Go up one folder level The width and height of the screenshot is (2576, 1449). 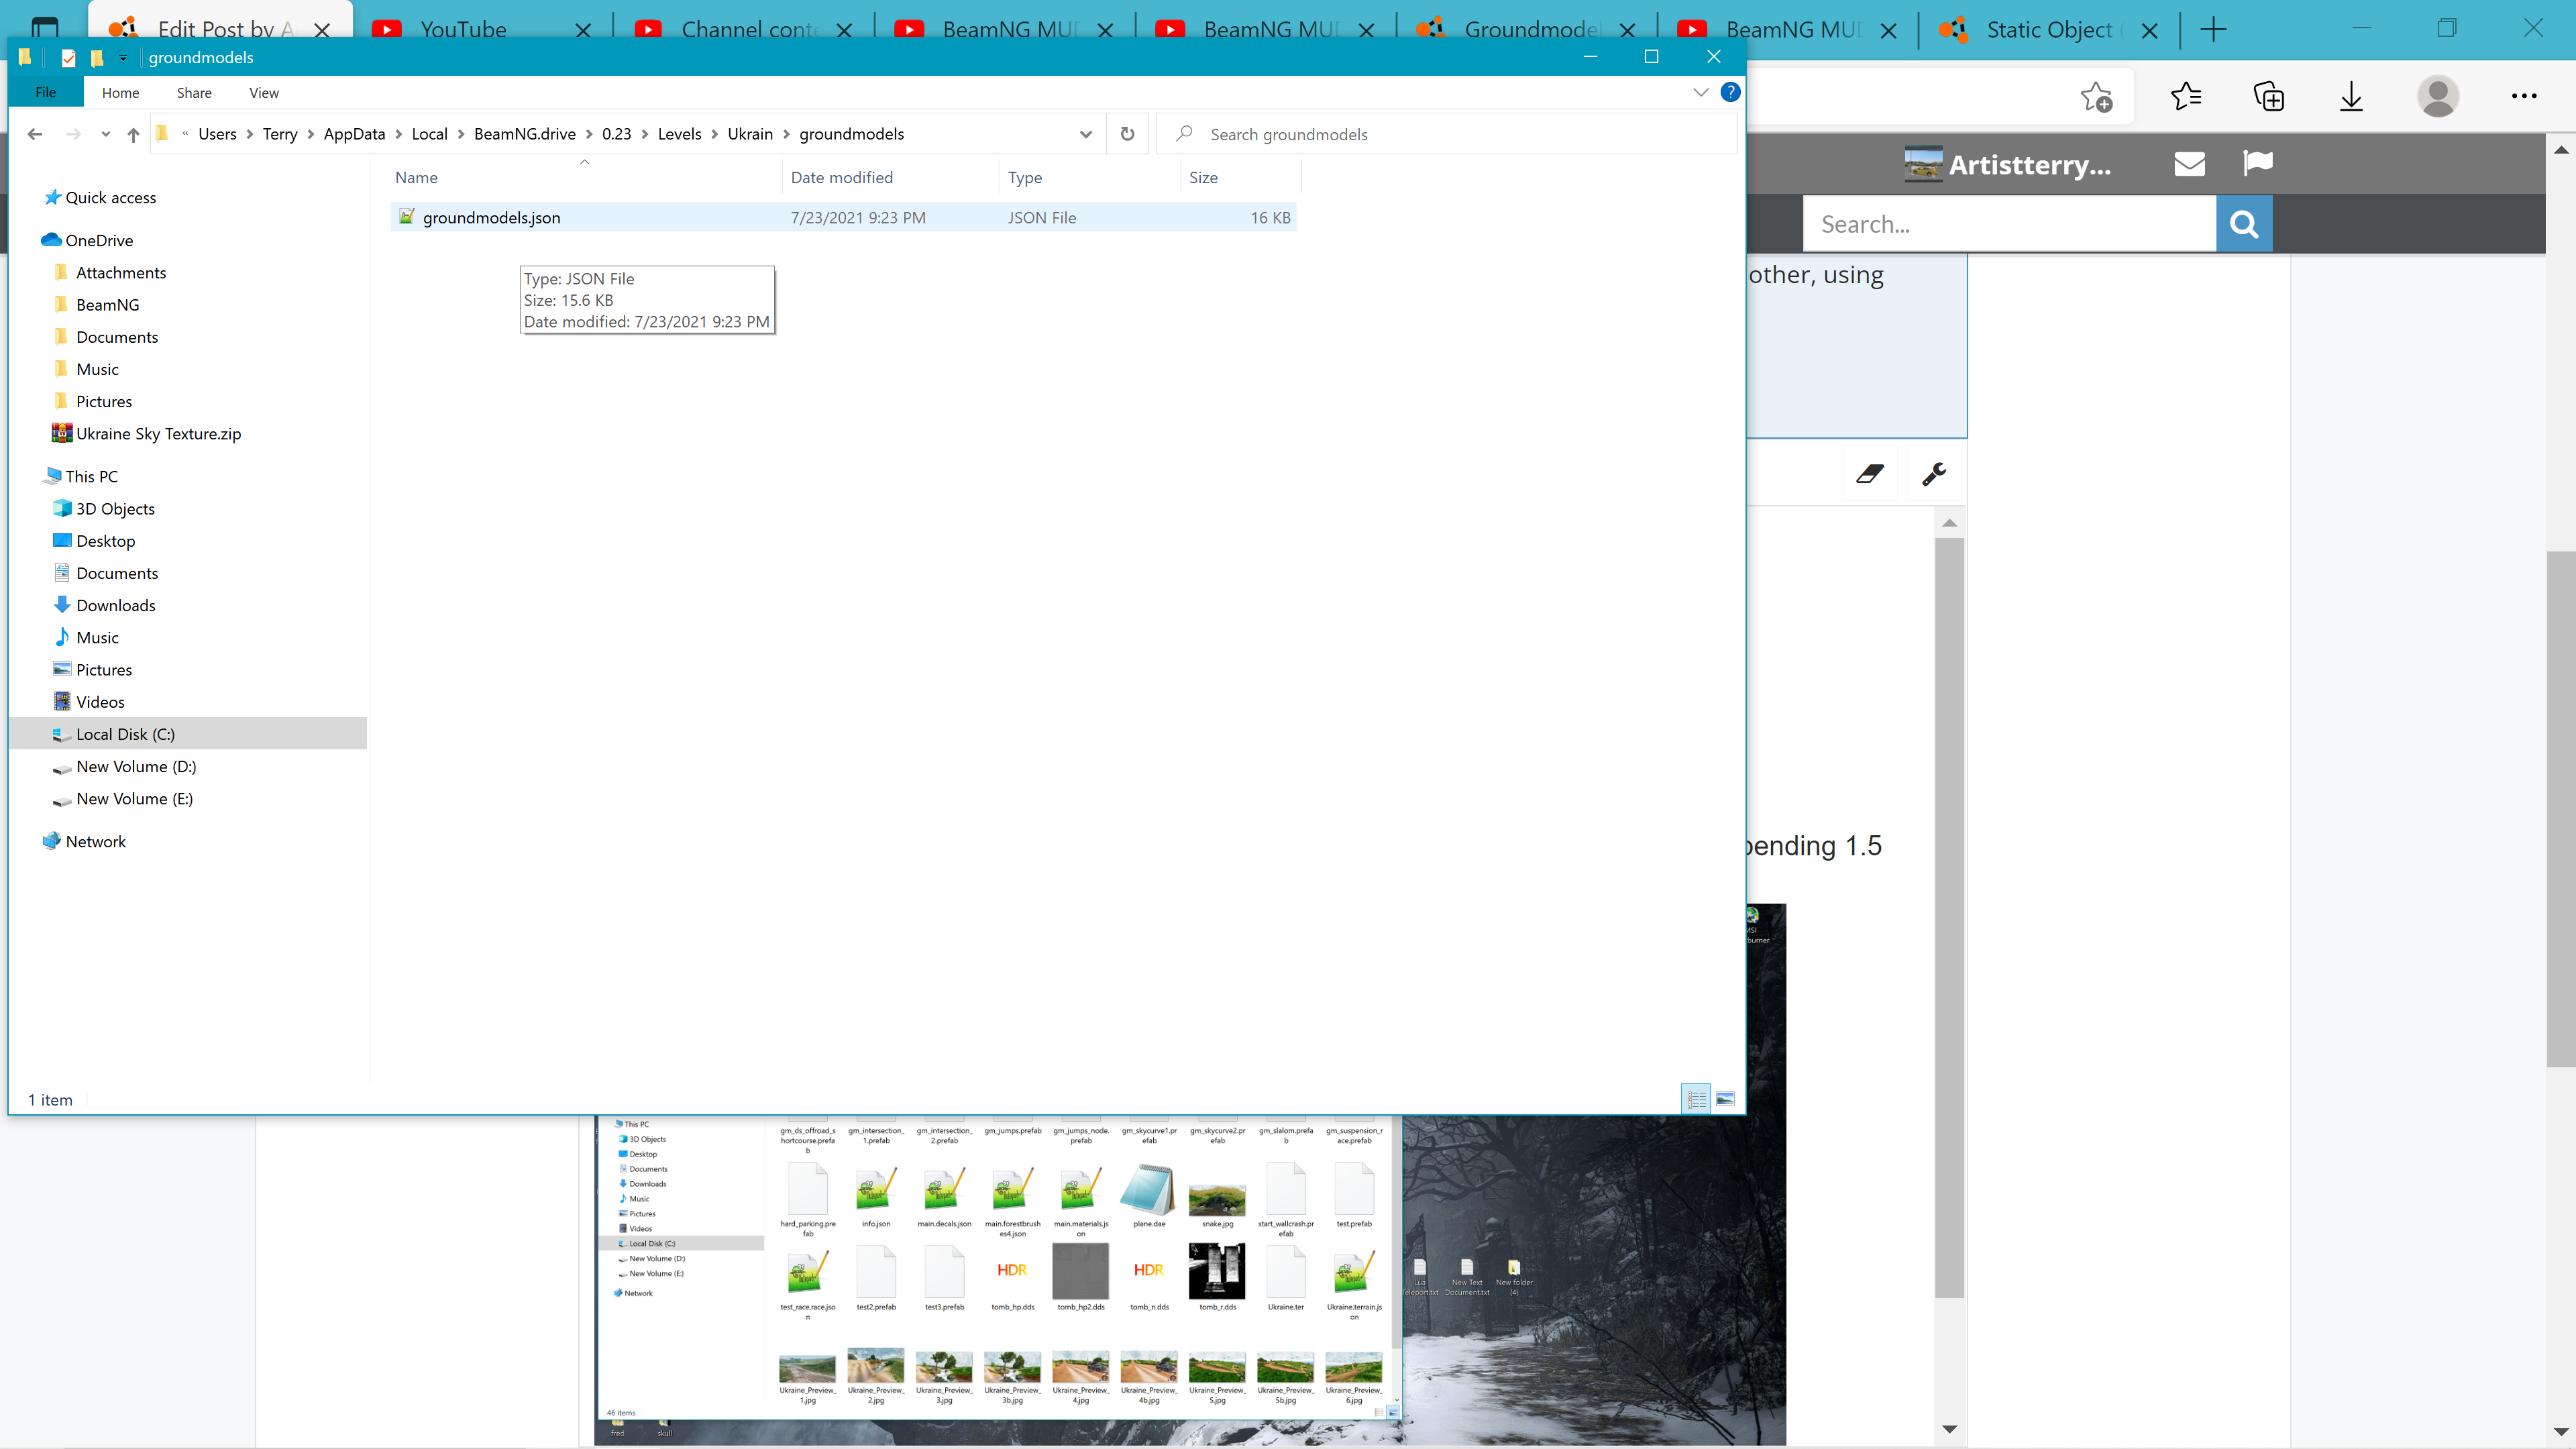[133, 134]
